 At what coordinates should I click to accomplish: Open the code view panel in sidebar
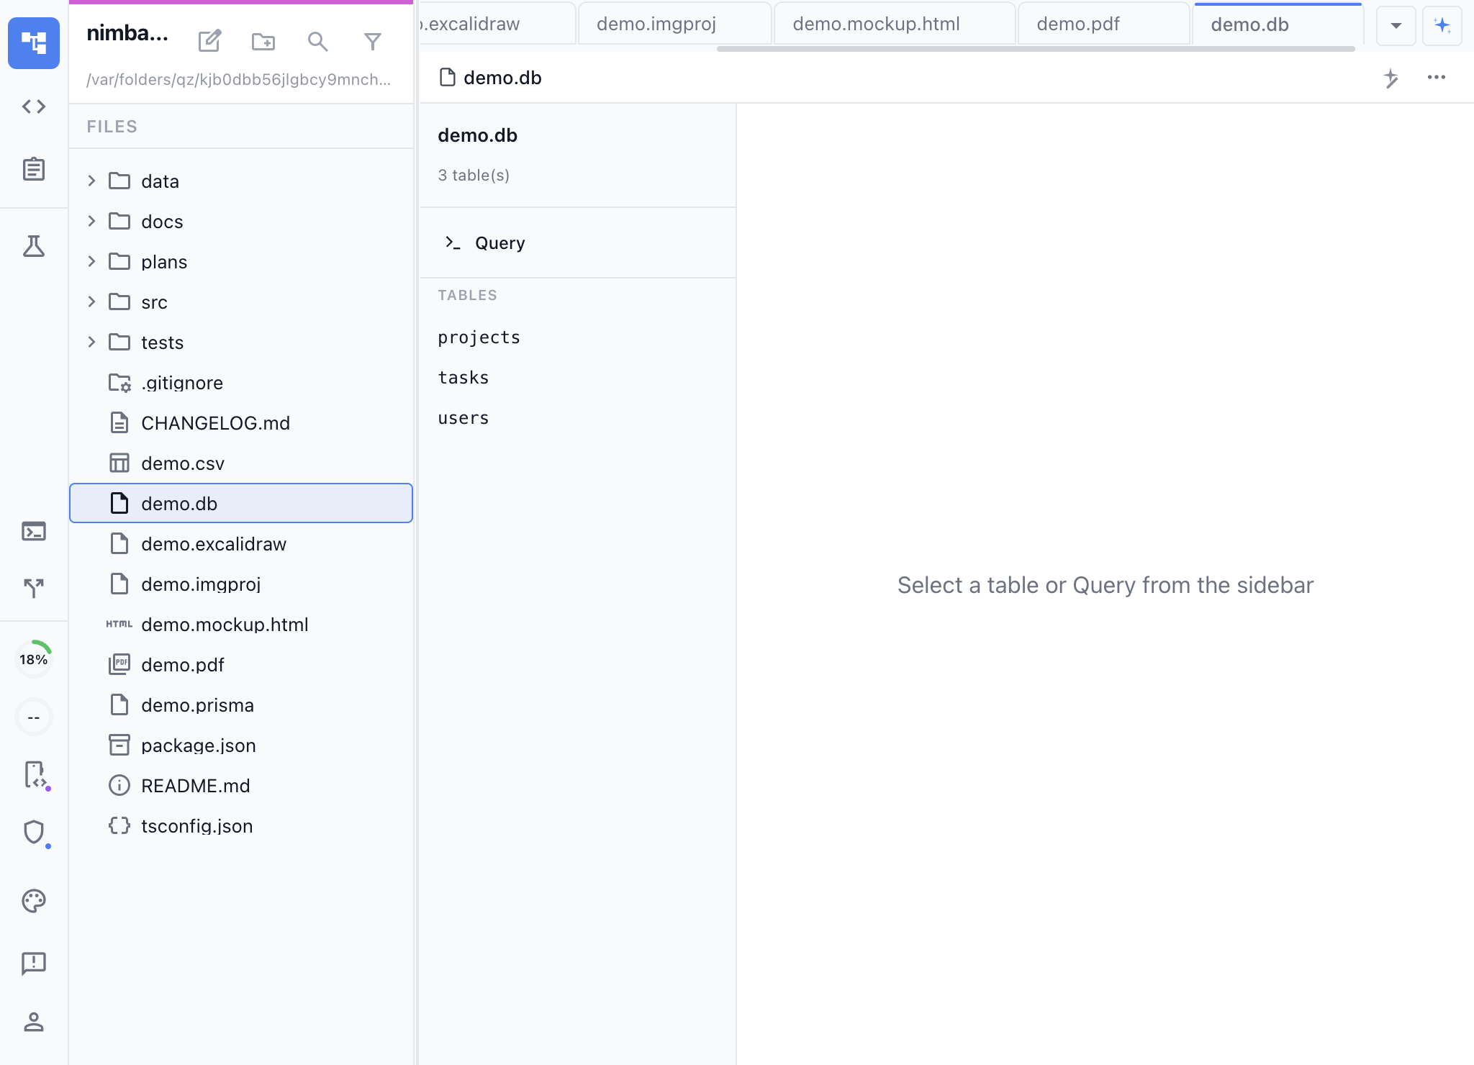point(33,106)
